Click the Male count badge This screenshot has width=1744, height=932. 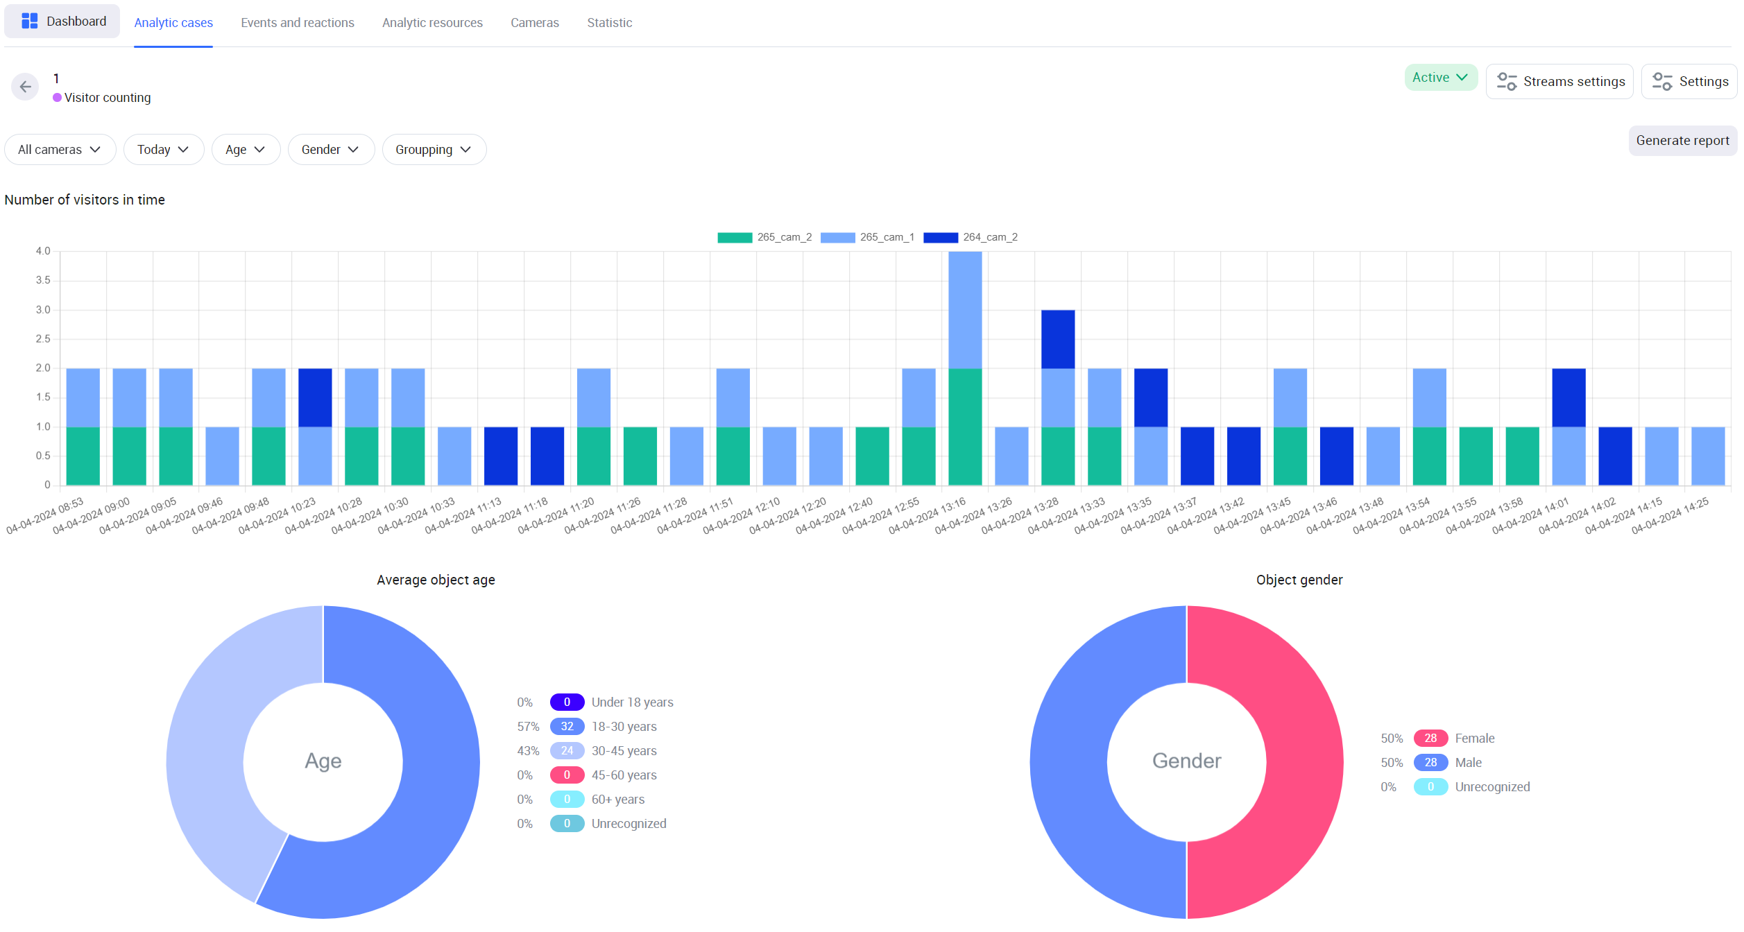pyautogui.click(x=1430, y=763)
